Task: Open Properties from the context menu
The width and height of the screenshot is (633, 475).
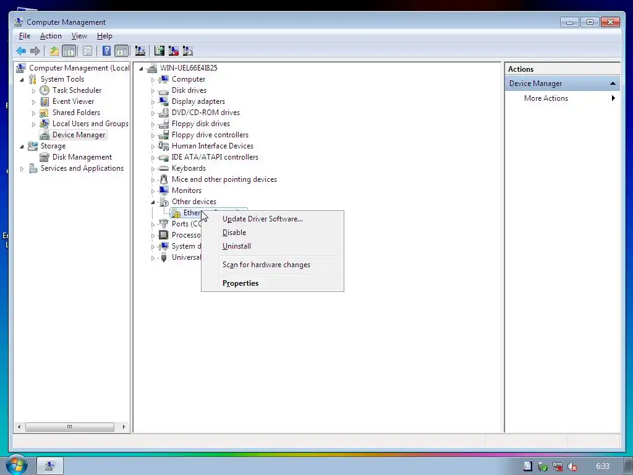Action: point(273,283)
